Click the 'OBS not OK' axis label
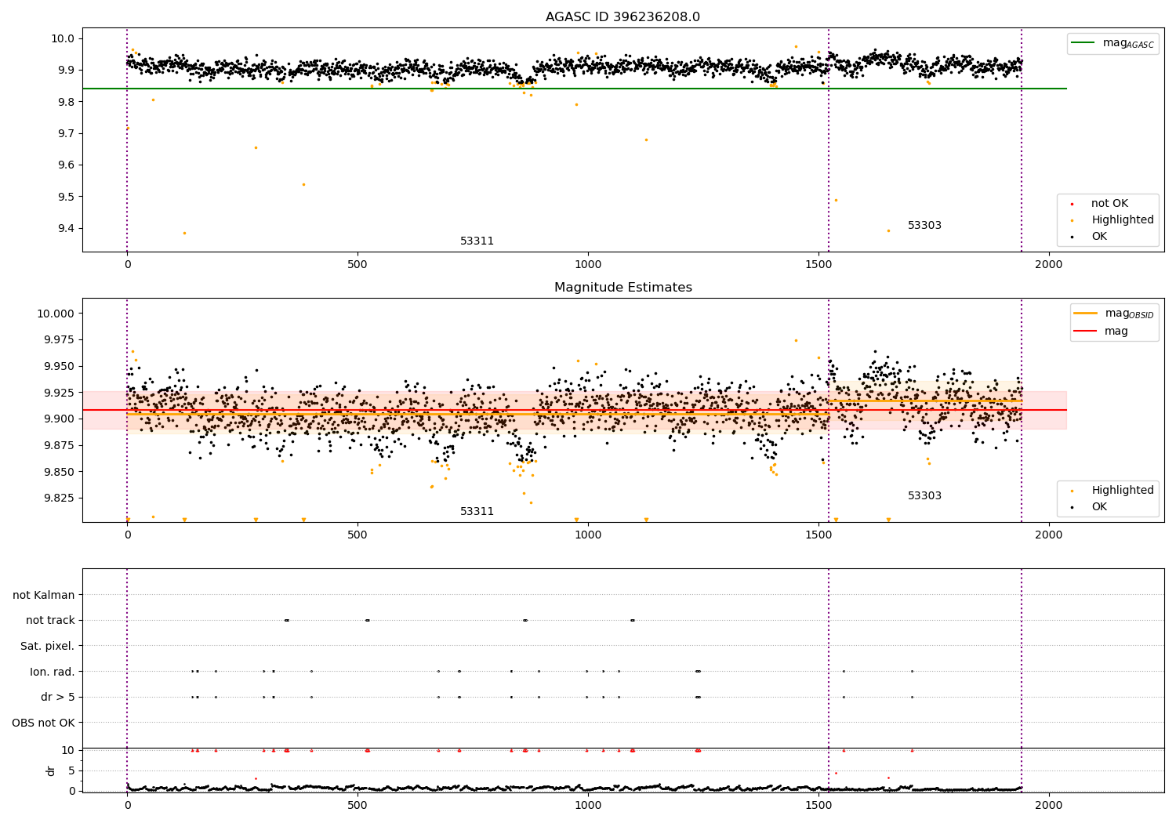The height and width of the screenshot is (823, 1176). (x=44, y=723)
